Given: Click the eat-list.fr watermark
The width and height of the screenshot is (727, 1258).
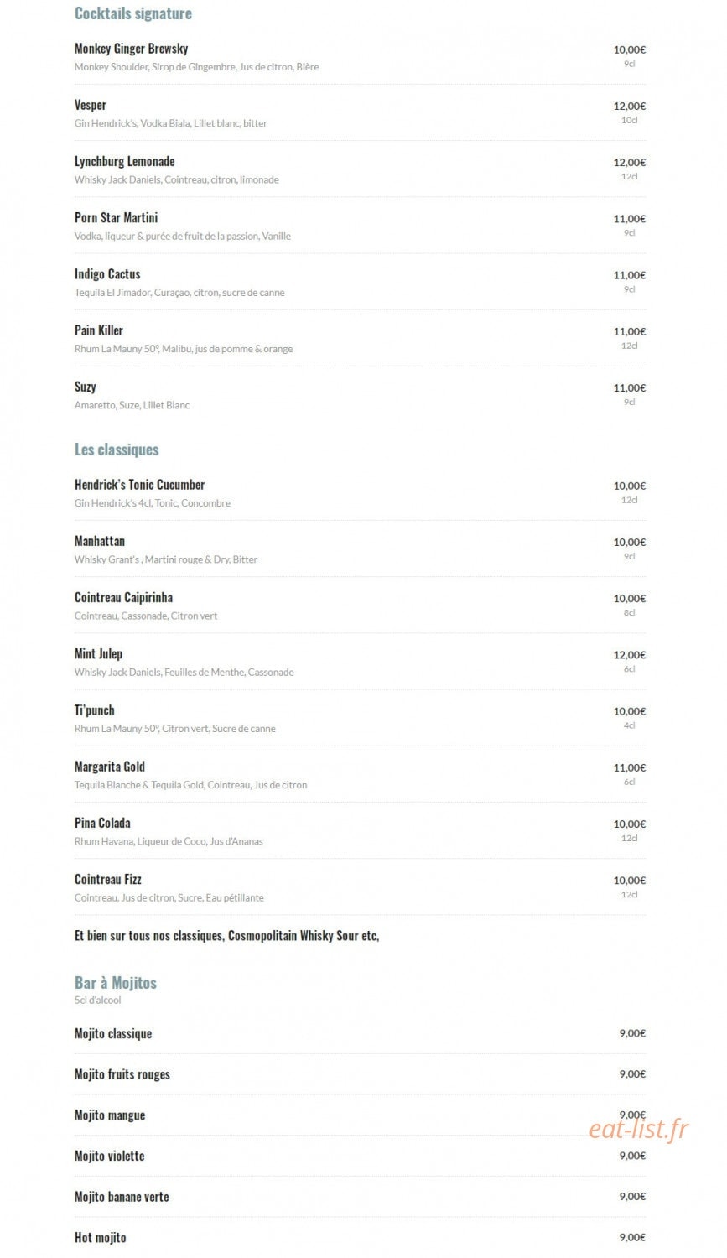Looking at the screenshot, I should [x=639, y=1129].
